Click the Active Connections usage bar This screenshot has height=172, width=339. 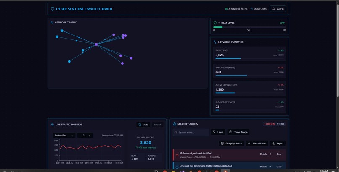pyautogui.click(x=249, y=93)
